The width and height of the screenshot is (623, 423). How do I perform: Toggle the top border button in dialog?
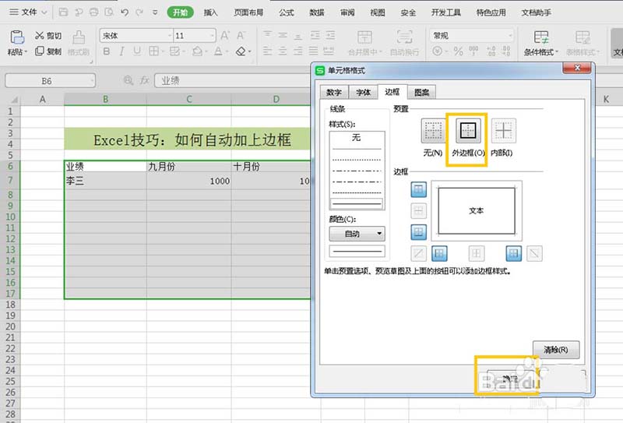pos(418,189)
